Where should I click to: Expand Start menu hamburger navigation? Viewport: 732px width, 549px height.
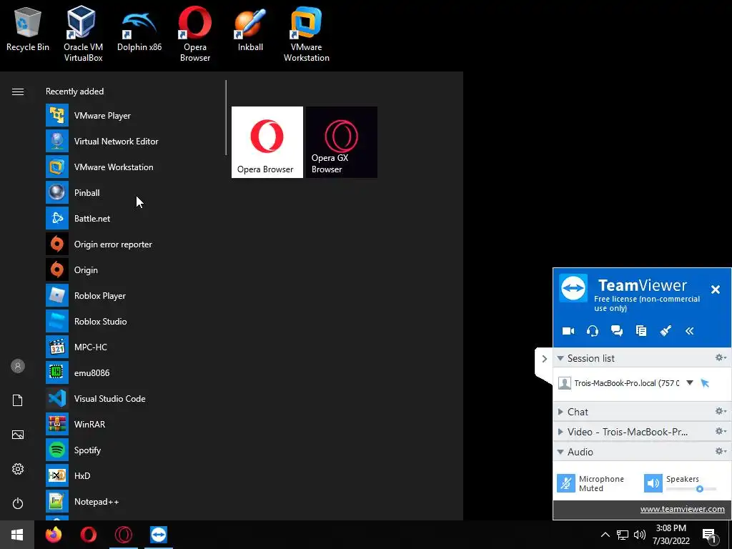18,91
